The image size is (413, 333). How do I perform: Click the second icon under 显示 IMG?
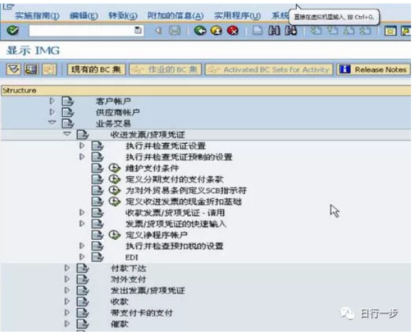tap(31, 70)
